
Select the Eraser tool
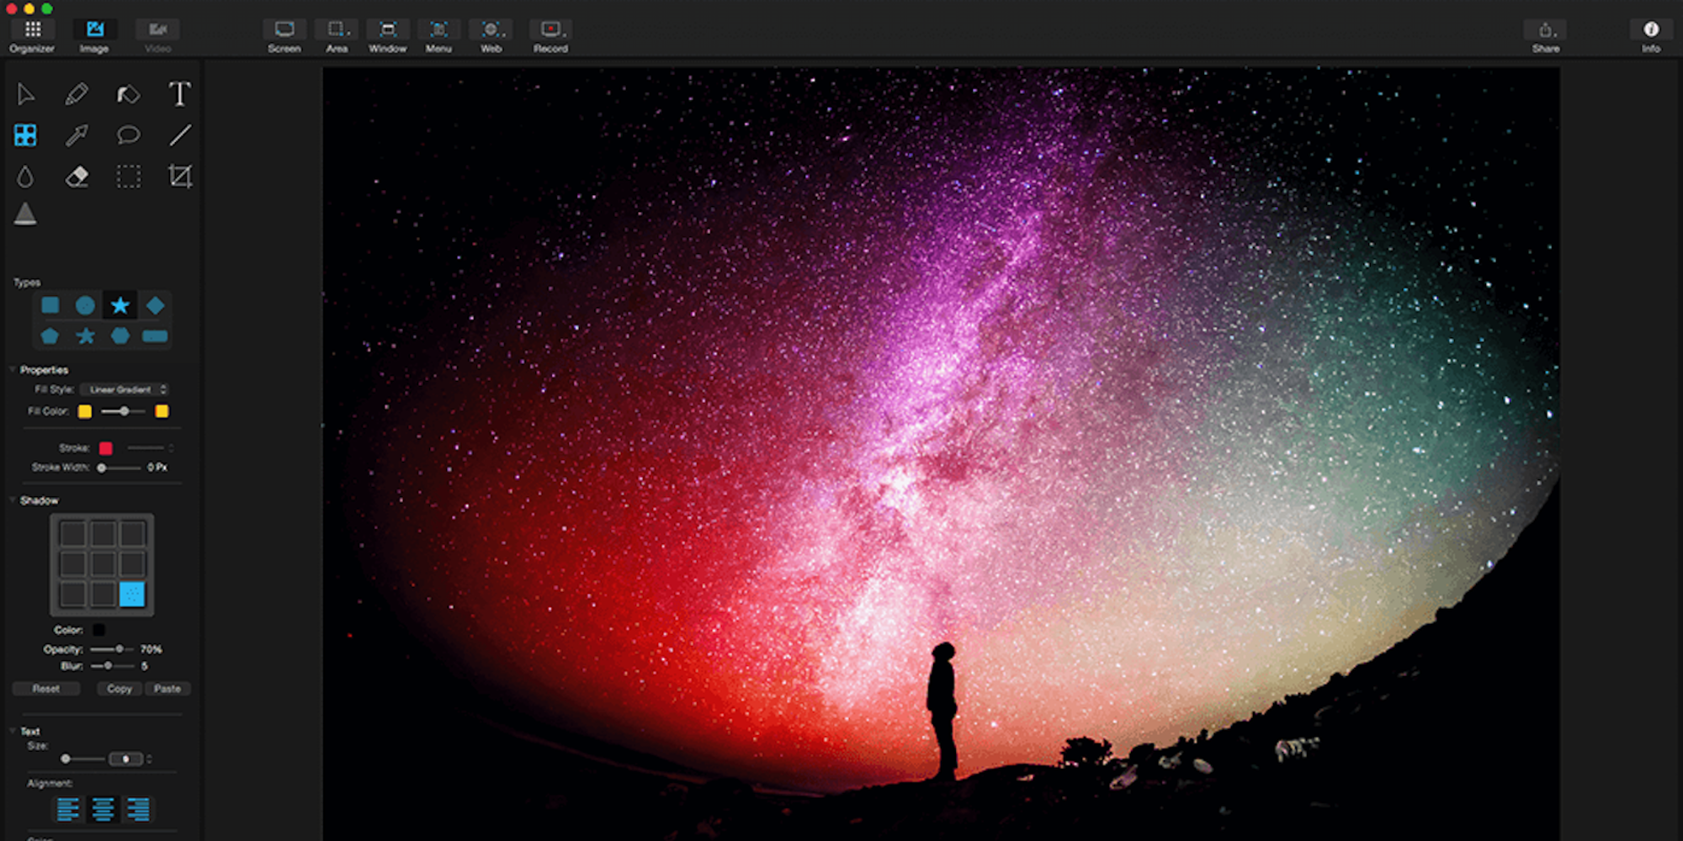[x=77, y=176]
